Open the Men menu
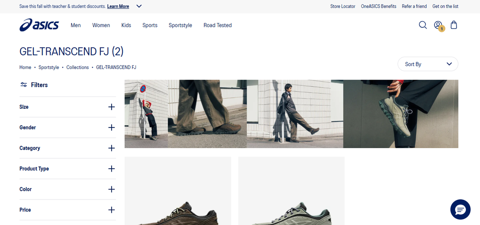Image resolution: width=480 pixels, height=225 pixels. coord(75,25)
